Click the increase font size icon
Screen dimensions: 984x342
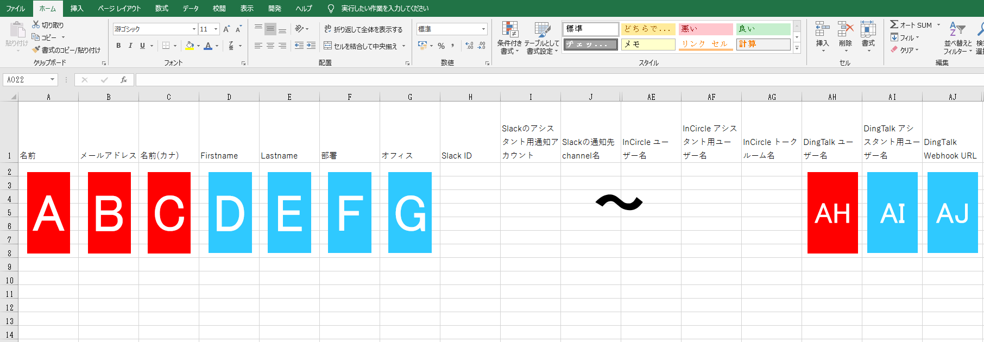point(226,29)
